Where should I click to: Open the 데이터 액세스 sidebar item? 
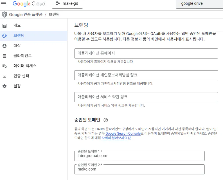click(34, 66)
